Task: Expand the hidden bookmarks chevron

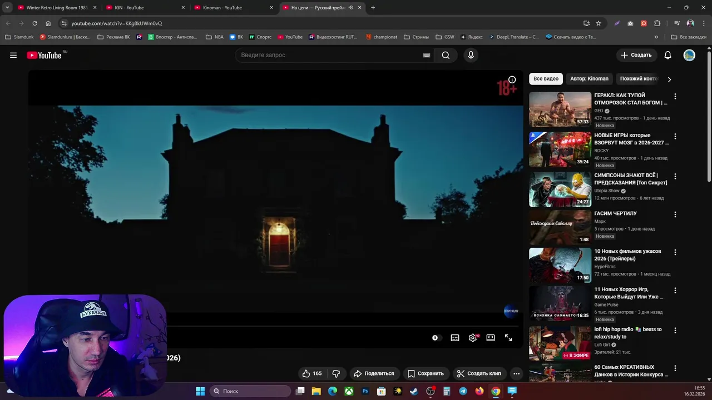Action: 656,37
